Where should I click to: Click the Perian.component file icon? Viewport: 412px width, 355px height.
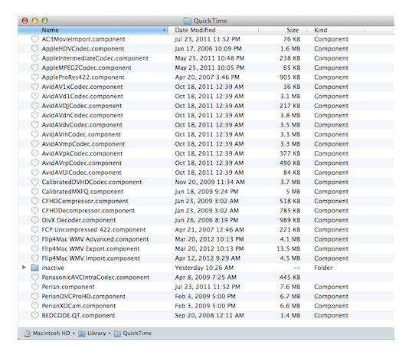(x=35, y=287)
